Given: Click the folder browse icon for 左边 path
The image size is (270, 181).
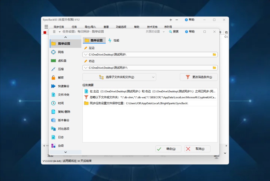Looking at the screenshot, I should (215, 54).
